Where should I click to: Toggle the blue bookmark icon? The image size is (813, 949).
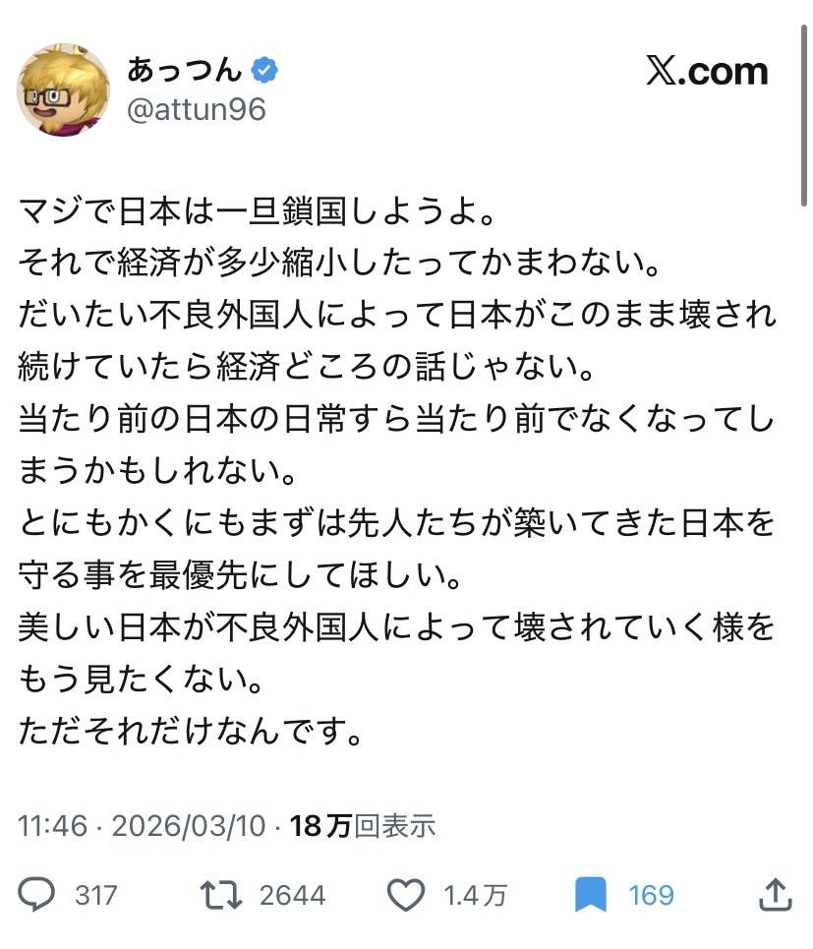590,894
